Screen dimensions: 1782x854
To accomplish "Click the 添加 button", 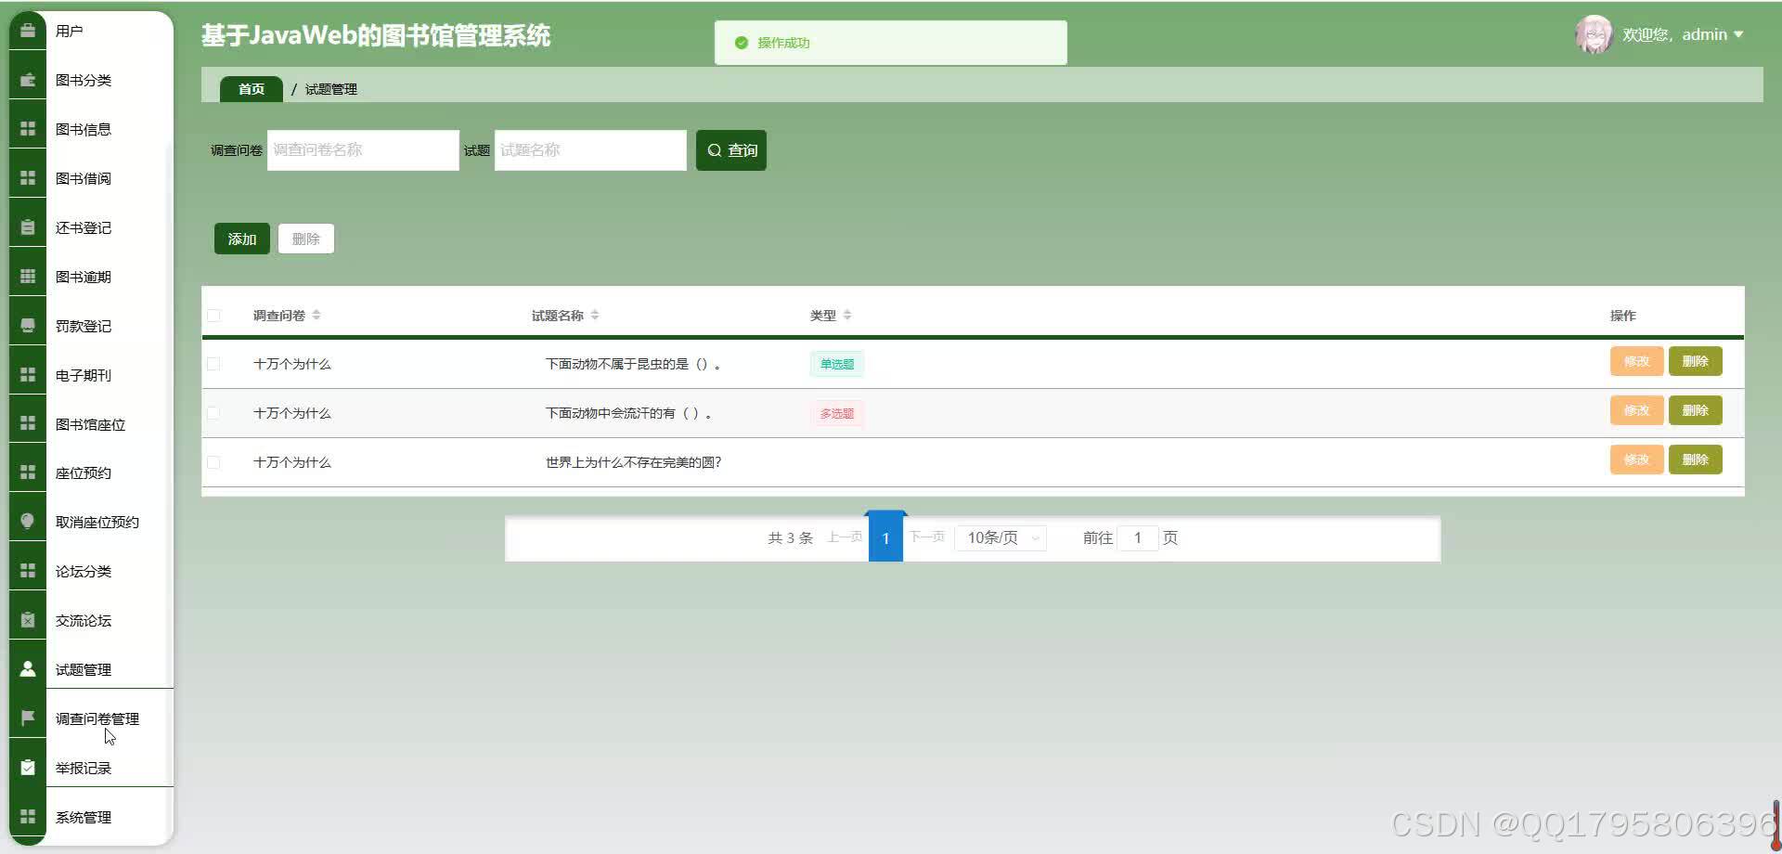I will click(x=241, y=239).
